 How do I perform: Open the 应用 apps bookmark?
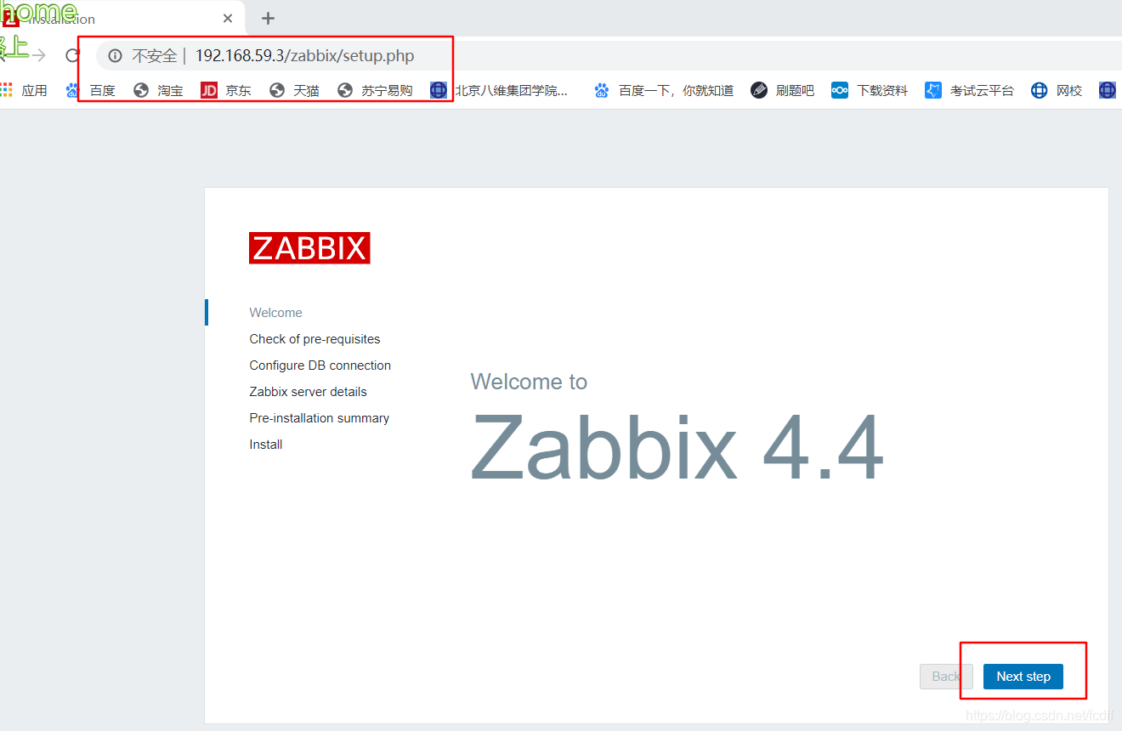pos(24,90)
